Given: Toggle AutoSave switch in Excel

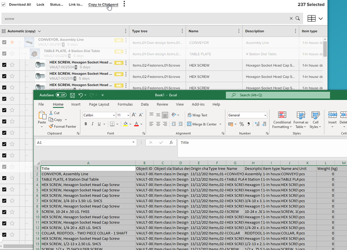Looking at the screenshot, I should coord(61,95).
